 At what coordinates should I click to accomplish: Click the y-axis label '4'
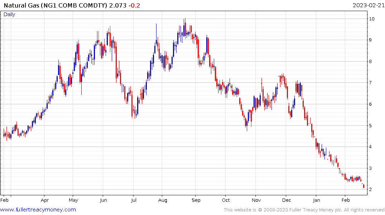(370, 147)
